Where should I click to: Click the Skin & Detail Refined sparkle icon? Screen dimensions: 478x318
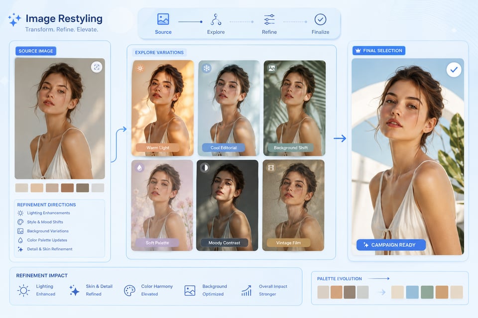tap(74, 290)
